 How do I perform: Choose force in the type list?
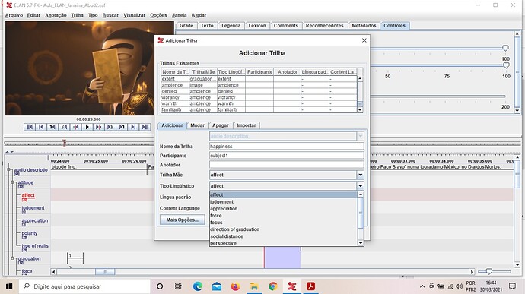tap(283, 216)
